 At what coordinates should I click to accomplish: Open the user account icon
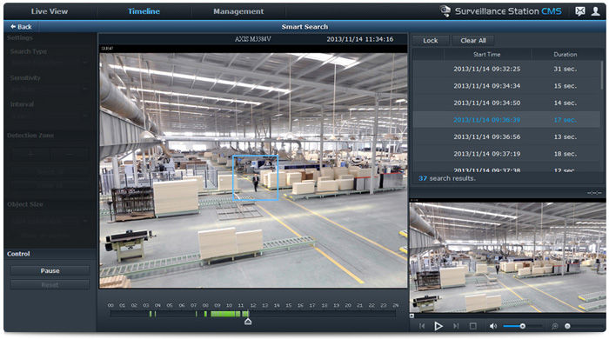595,11
